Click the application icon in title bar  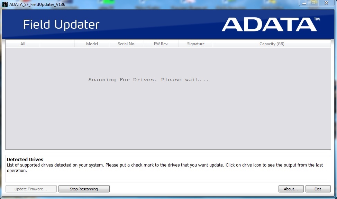coord(5,4)
